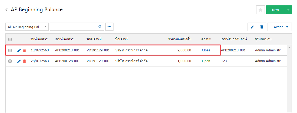Viewport: 297px width, 113px height.
Task: Click the green New button
Action: [x=275, y=10]
